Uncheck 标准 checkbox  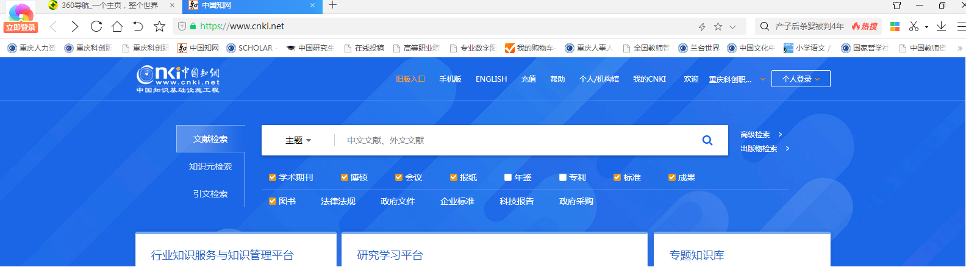pos(617,177)
